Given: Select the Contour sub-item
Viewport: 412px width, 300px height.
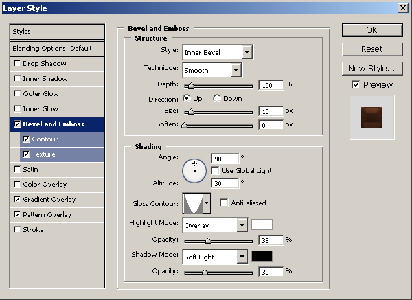Looking at the screenshot, I should (x=62, y=139).
